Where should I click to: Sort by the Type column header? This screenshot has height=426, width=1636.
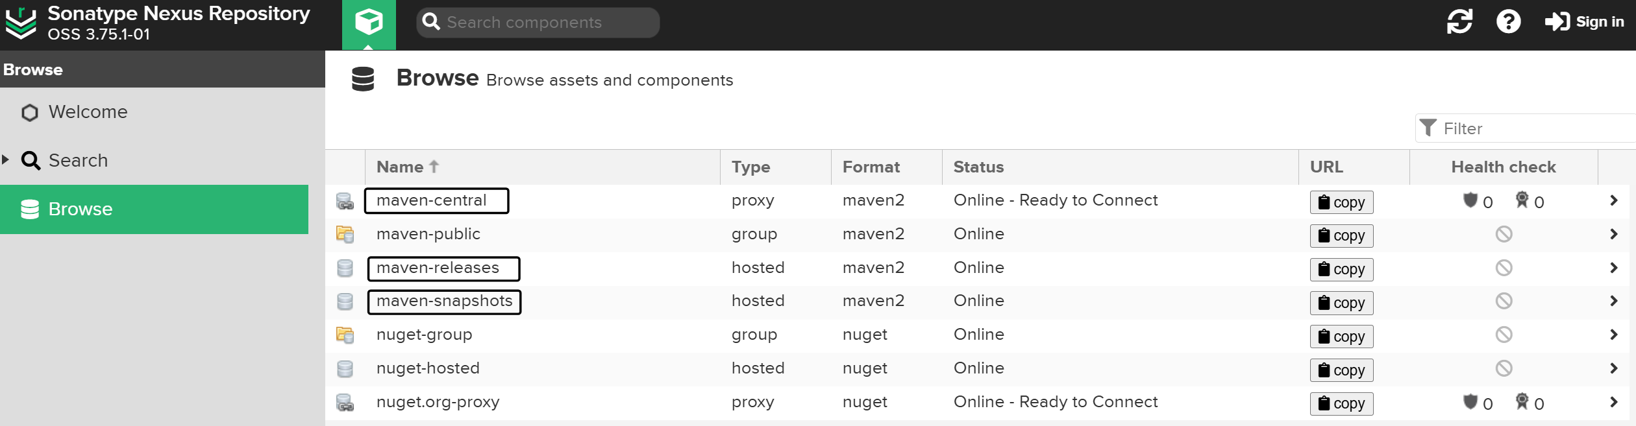pyautogui.click(x=776, y=167)
